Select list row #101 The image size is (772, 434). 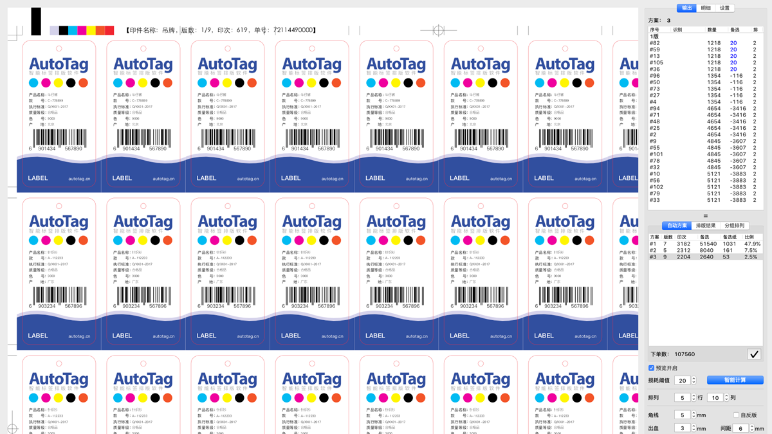pyautogui.click(x=706, y=154)
